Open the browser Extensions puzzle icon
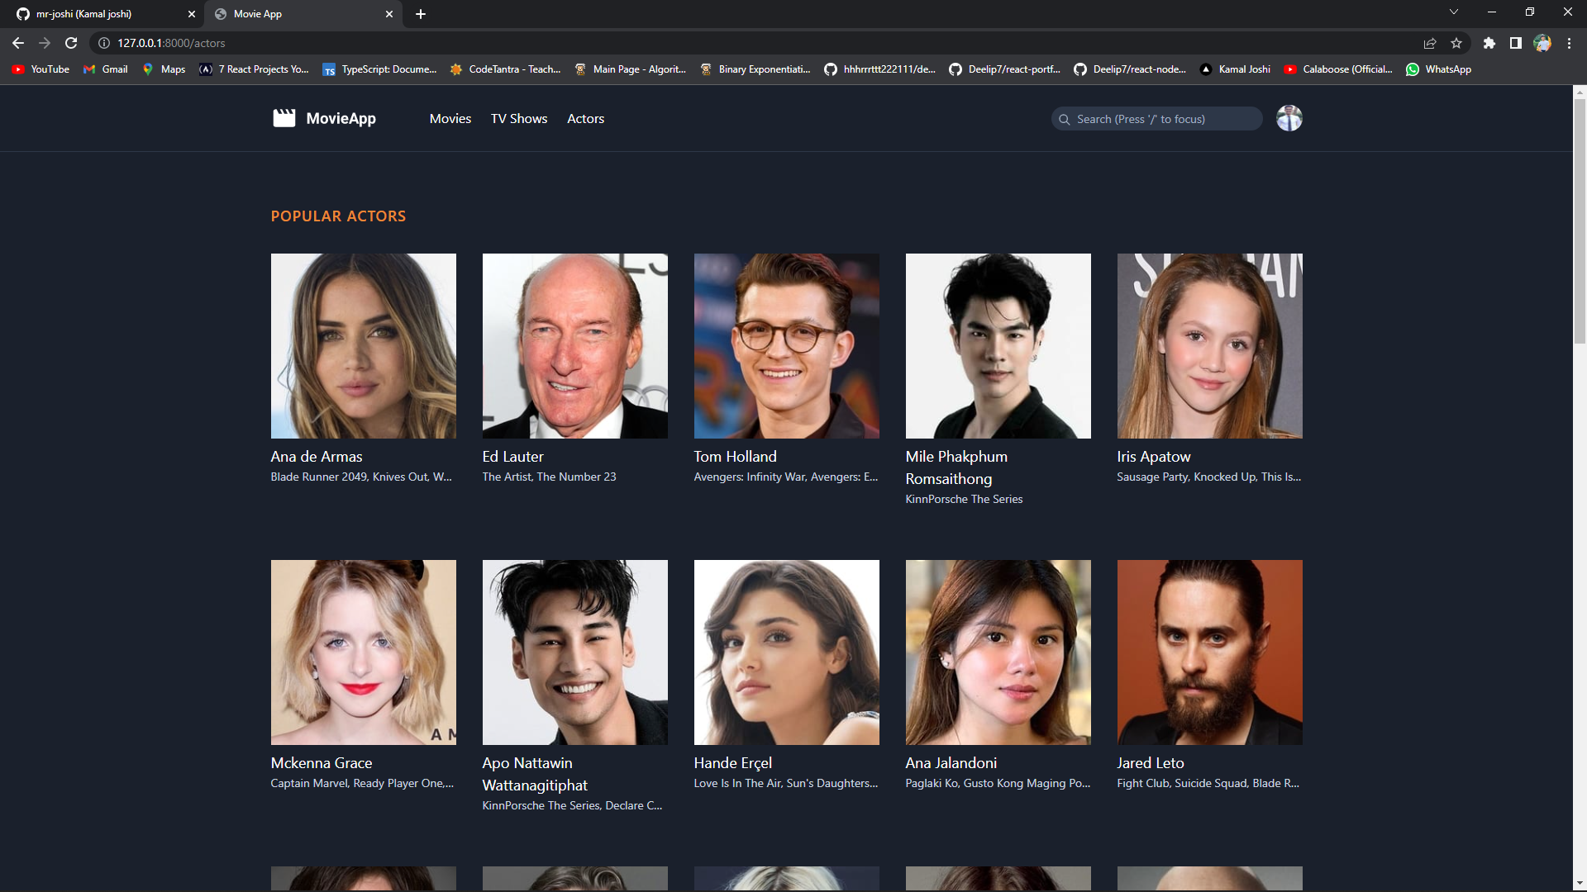The width and height of the screenshot is (1587, 892). (x=1490, y=43)
